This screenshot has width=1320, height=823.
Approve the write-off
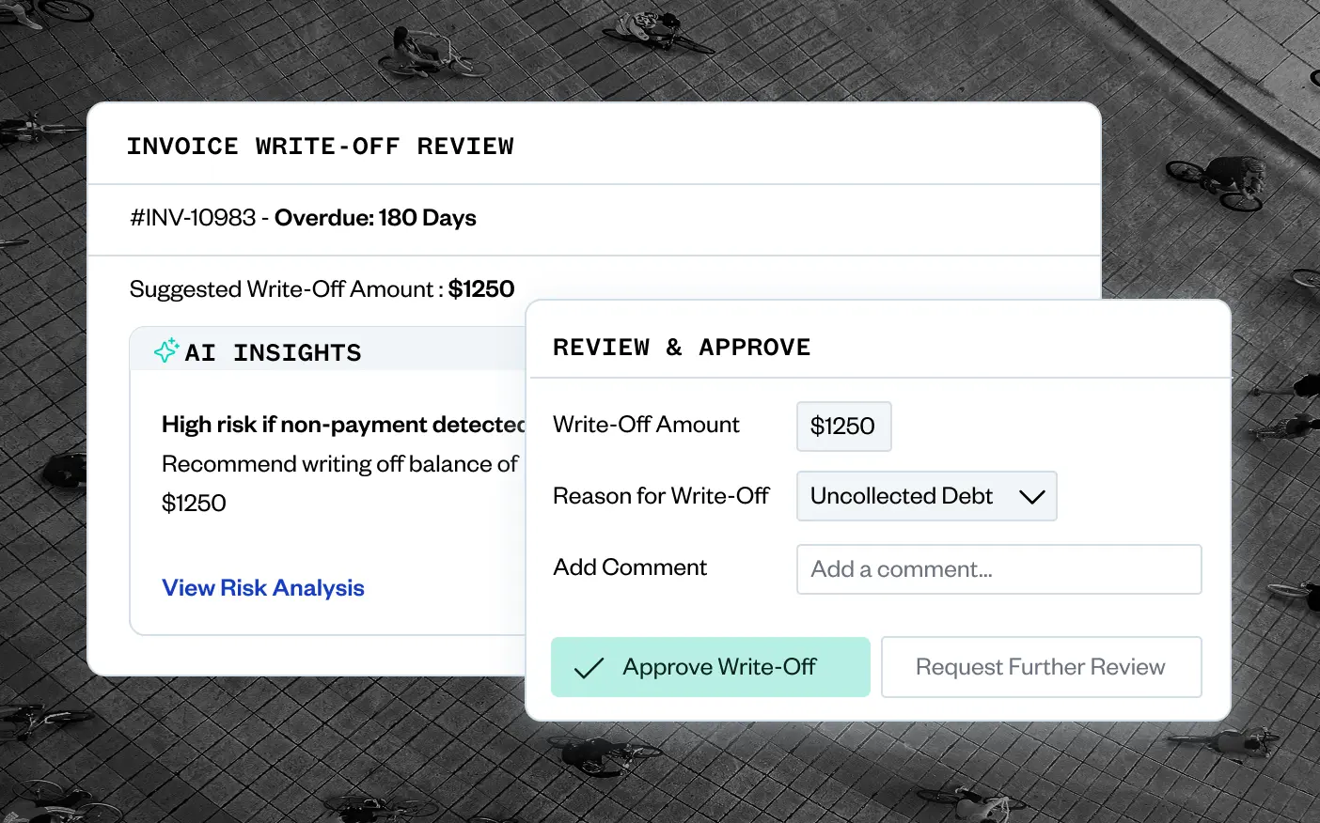point(710,667)
